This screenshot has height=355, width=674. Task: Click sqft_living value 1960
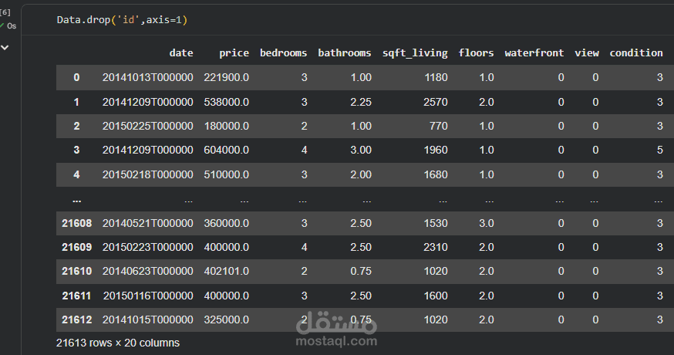[x=436, y=150]
